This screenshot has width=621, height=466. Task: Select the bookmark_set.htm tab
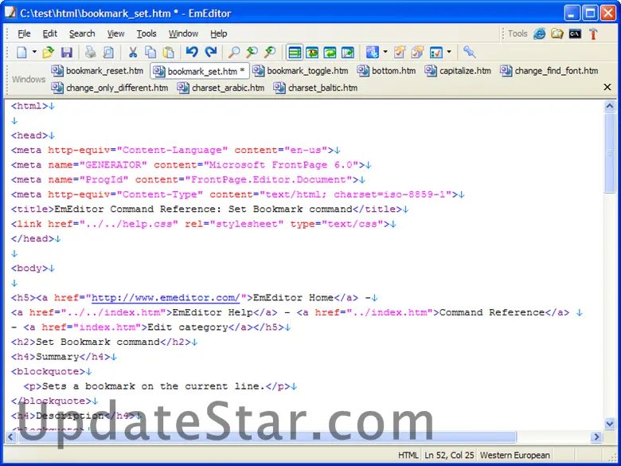click(x=200, y=72)
